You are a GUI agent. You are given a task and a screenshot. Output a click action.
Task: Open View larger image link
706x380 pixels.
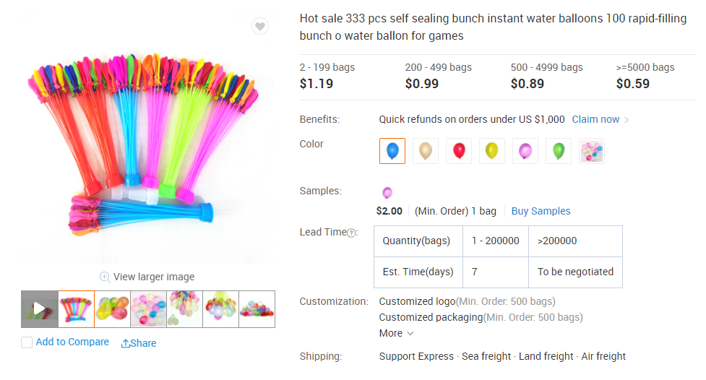point(153,277)
